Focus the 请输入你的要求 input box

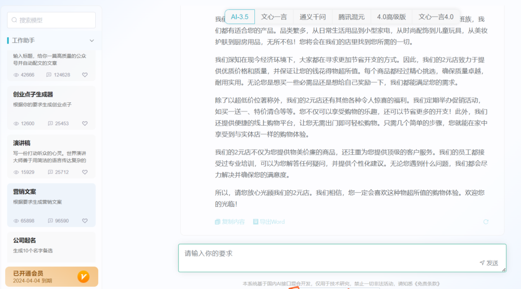(342, 258)
